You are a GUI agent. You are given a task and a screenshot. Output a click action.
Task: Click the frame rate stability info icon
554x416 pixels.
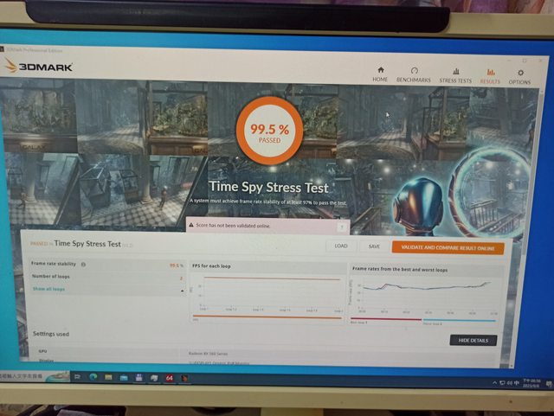point(83,265)
